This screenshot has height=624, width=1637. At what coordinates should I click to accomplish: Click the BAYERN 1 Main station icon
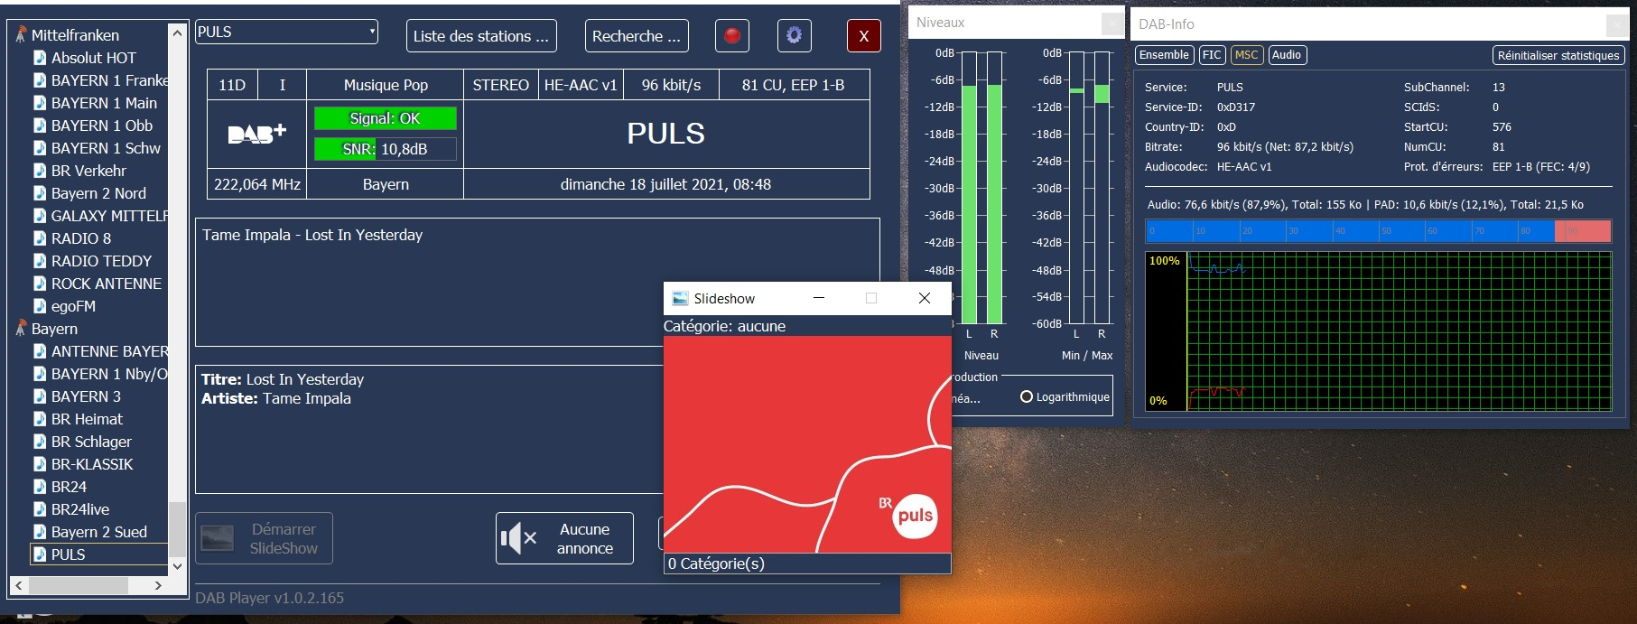[x=40, y=103]
